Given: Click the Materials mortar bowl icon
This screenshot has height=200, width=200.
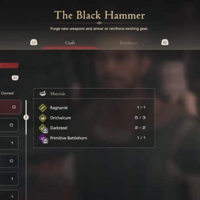Looking at the screenshot, I should [43, 93].
